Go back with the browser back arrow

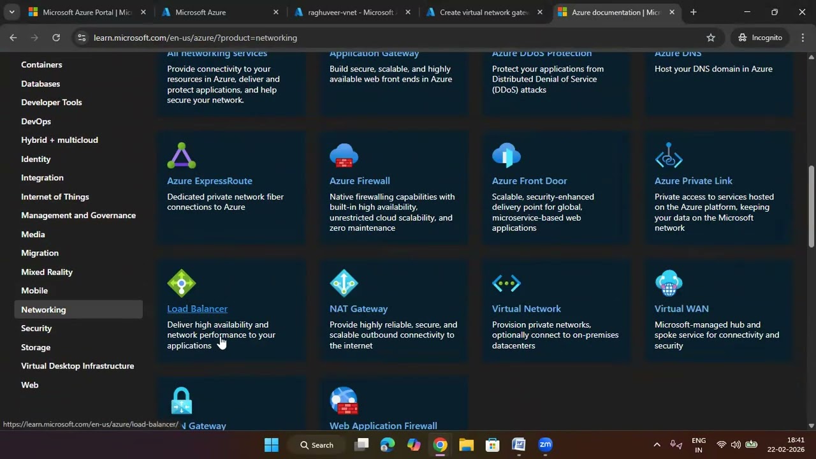(x=13, y=38)
